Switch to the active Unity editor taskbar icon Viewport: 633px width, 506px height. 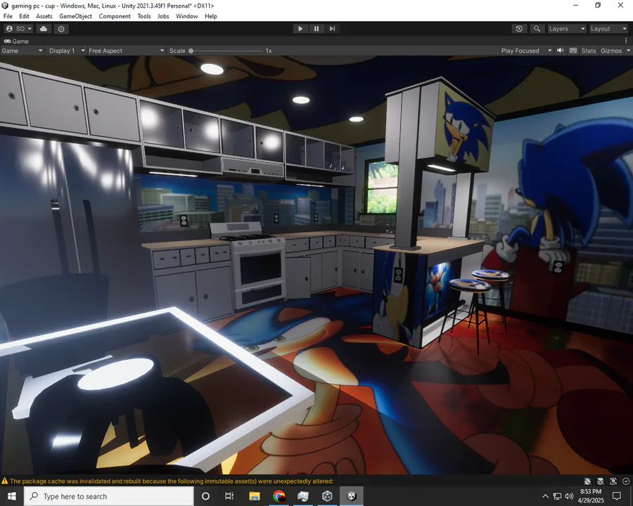click(x=352, y=496)
